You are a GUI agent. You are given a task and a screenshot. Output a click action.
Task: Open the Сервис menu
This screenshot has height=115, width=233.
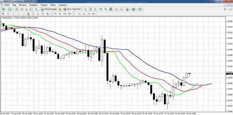point(44,5)
